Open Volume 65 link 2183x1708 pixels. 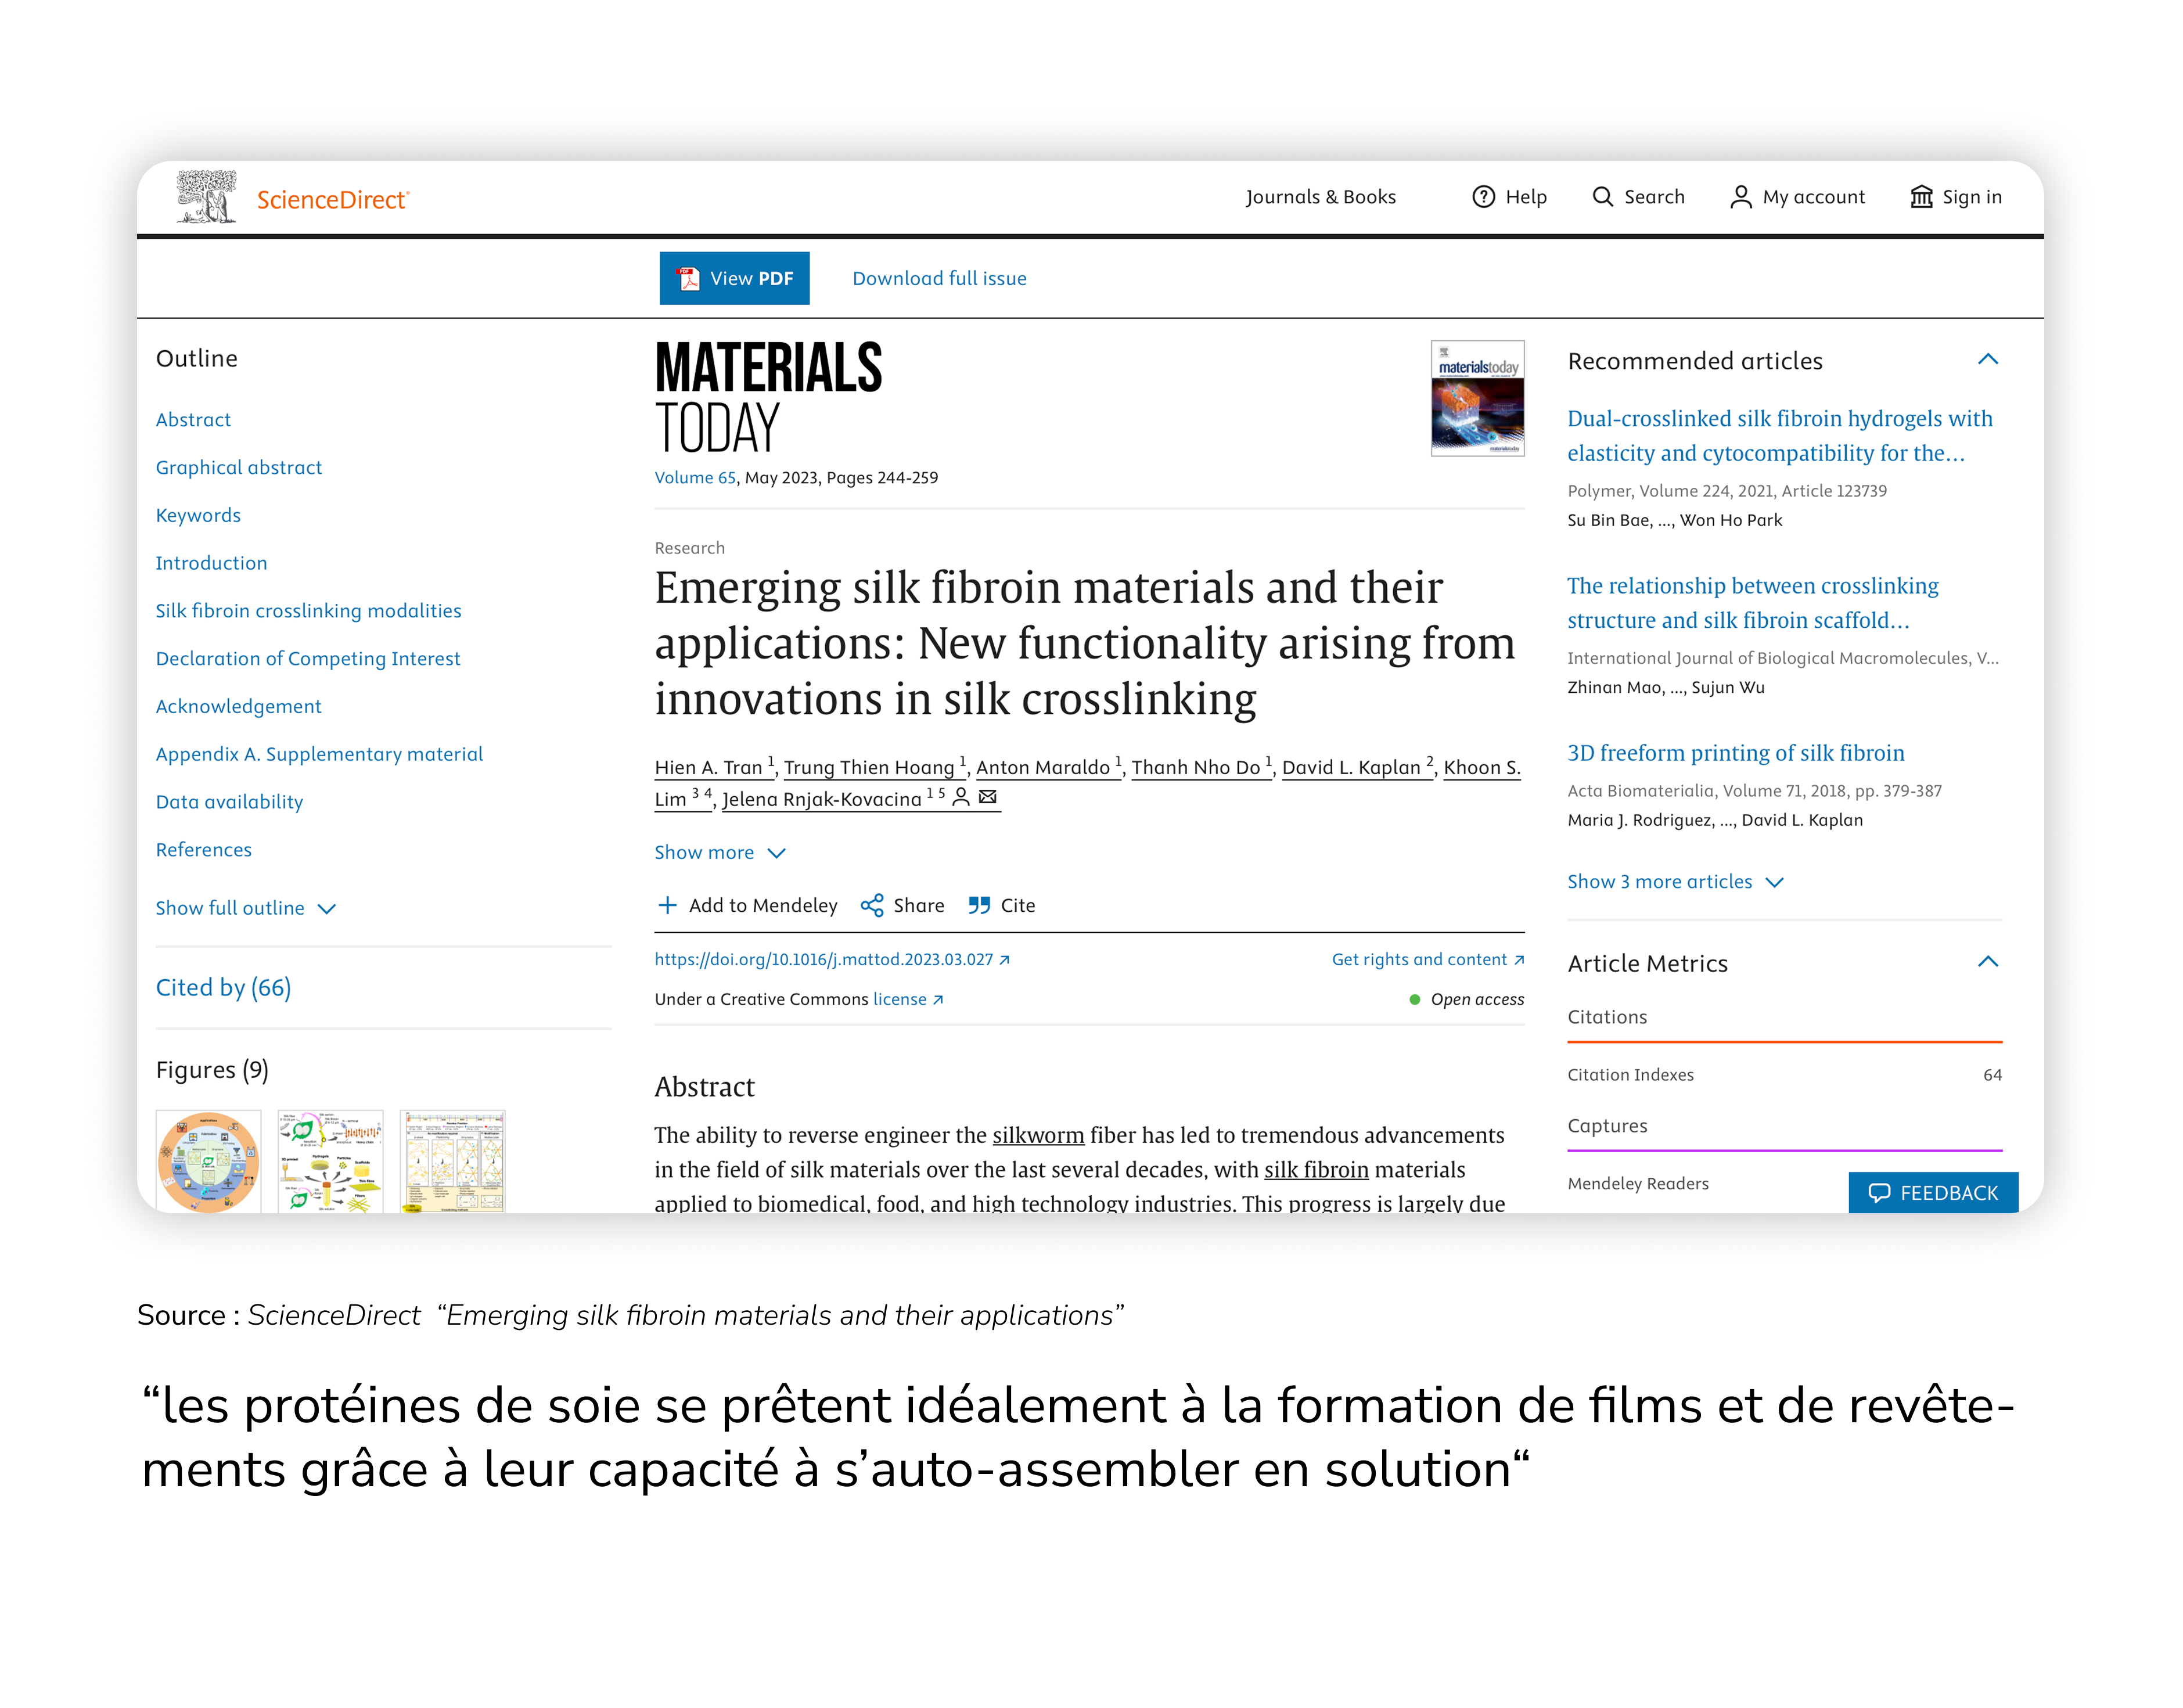click(695, 478)
